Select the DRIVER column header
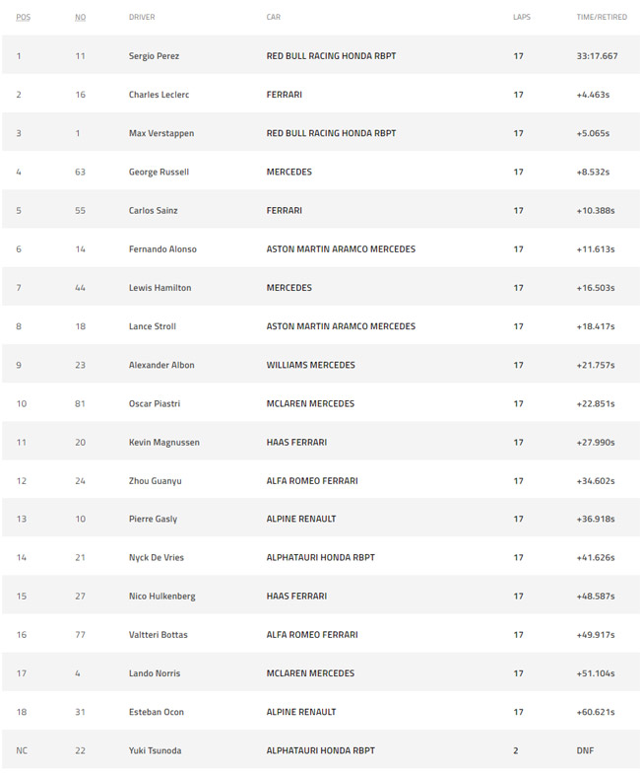The width and height of the screenshot is (640, 774). point(142,17)
